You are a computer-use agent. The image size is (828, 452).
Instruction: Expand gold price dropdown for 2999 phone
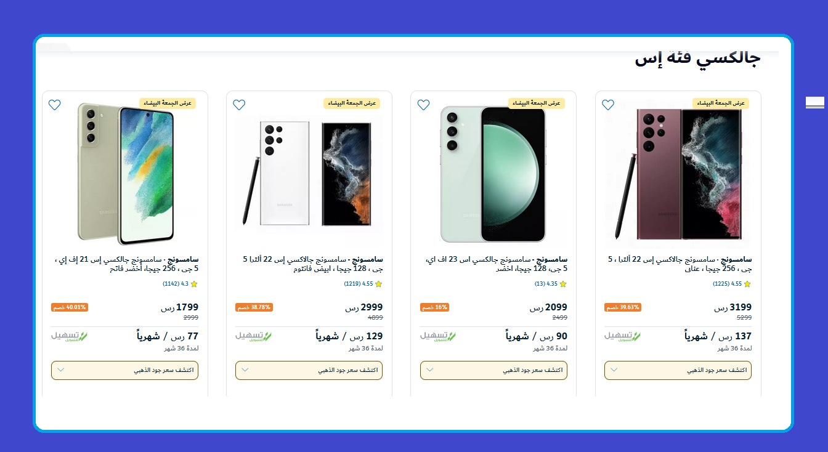click(309, 370)
